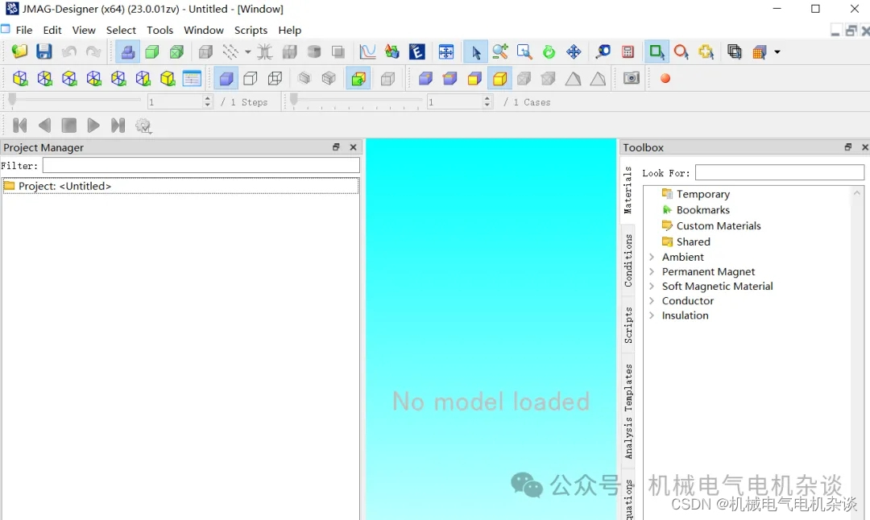
Task: Click the overlapping squares icon
Action: point(734,52)
